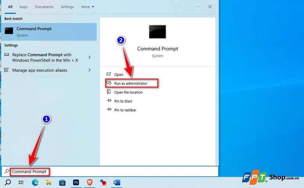The image size is (304, 188).
Task: Click the Command Prompt title in preview pane
Action: tap(157, 49)
